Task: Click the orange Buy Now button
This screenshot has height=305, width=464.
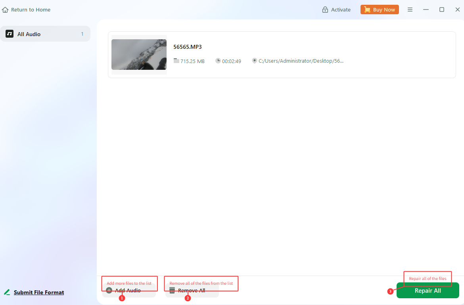Action: 380,10
